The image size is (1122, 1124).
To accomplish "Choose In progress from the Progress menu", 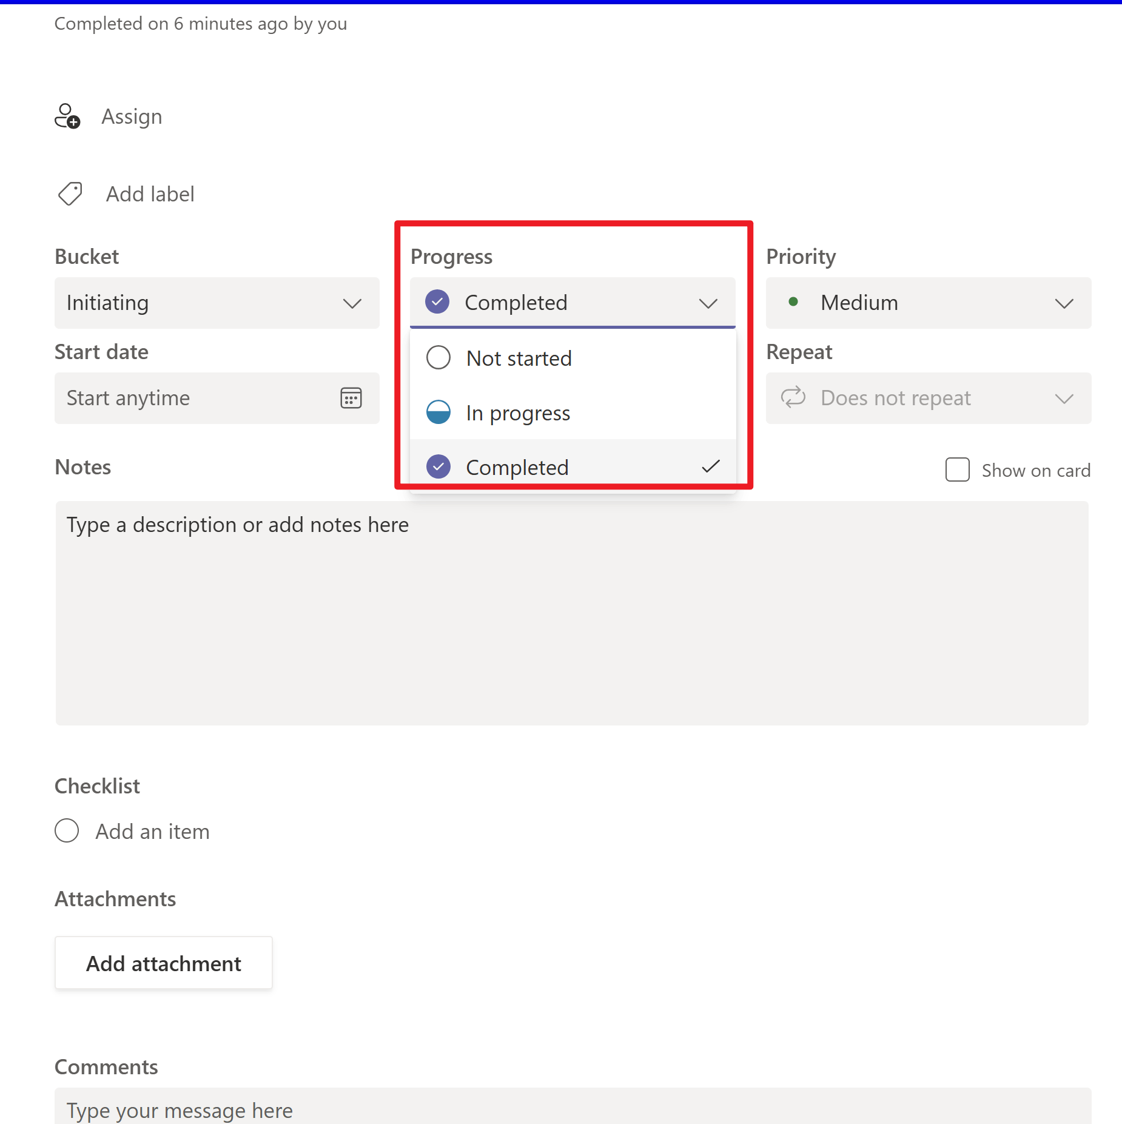I will [x=518, y=412].
